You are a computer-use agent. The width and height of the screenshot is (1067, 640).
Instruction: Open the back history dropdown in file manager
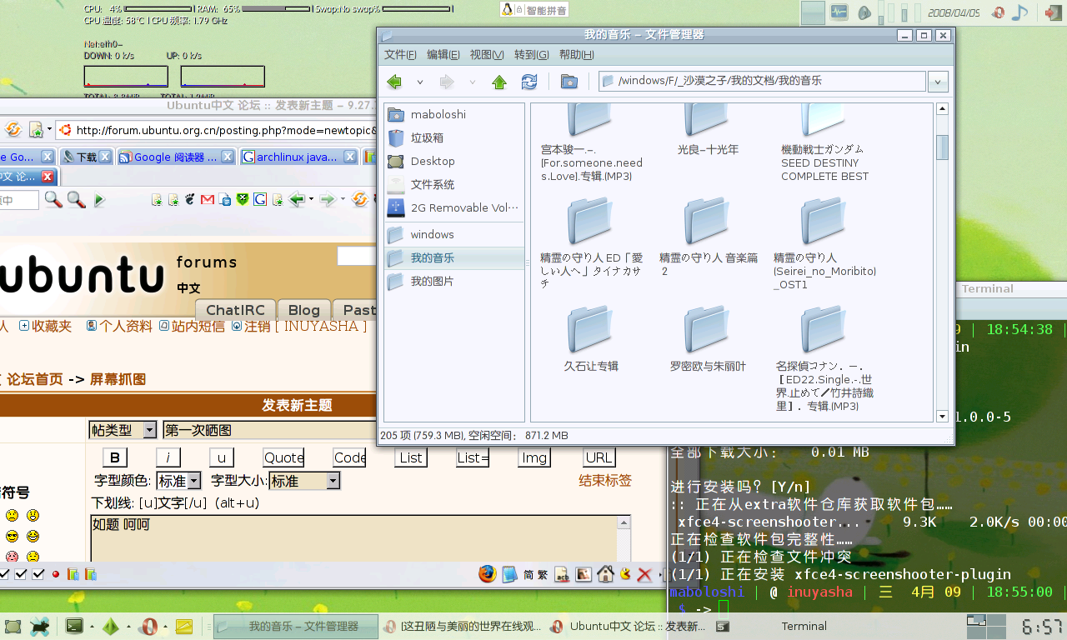[419, 82]
